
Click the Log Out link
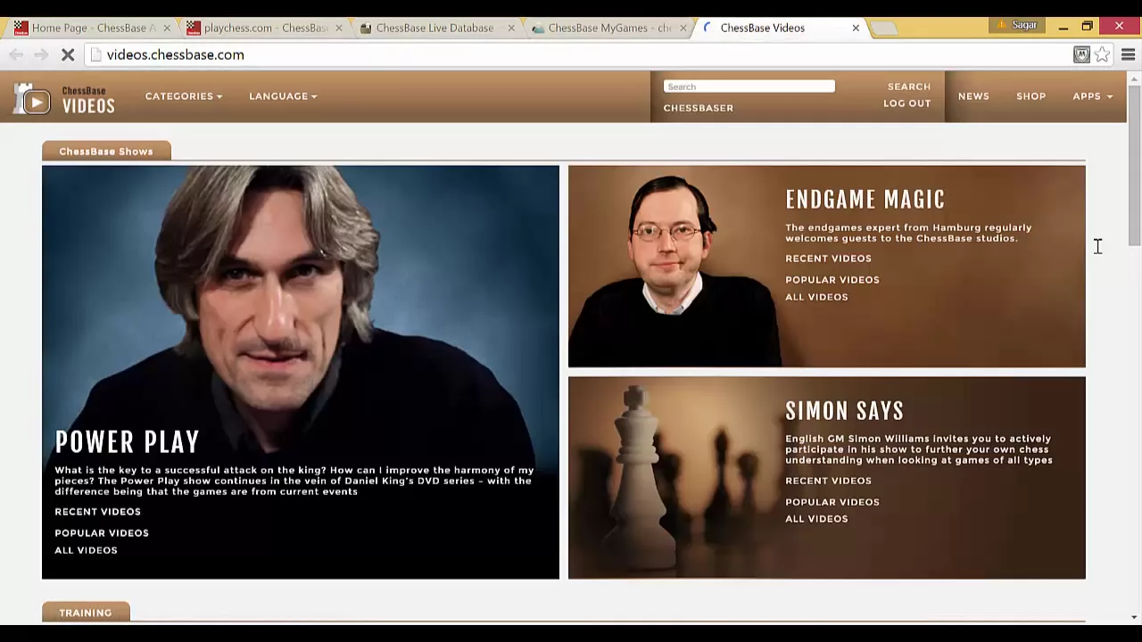click(x=906, y=103)
